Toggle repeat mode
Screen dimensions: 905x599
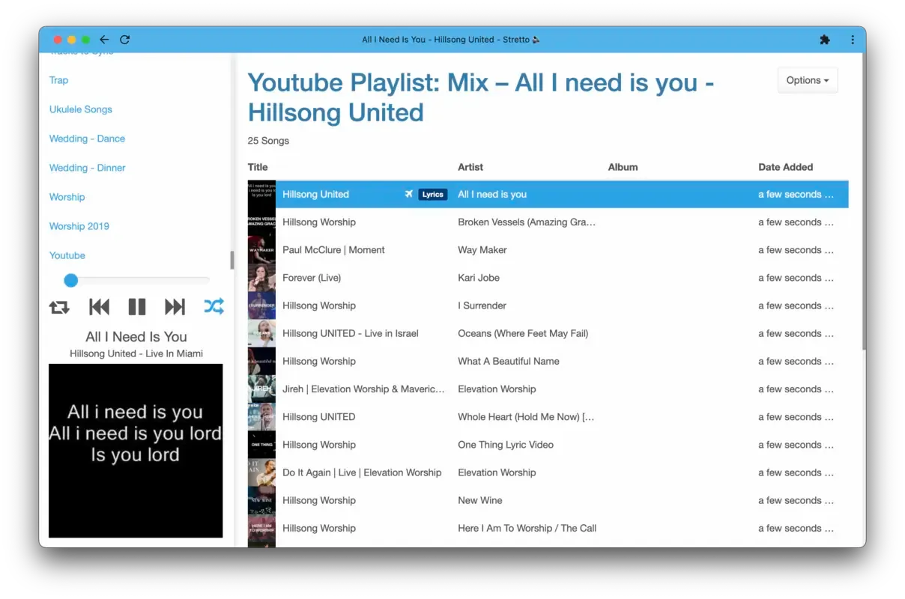(x=59, y=307)
